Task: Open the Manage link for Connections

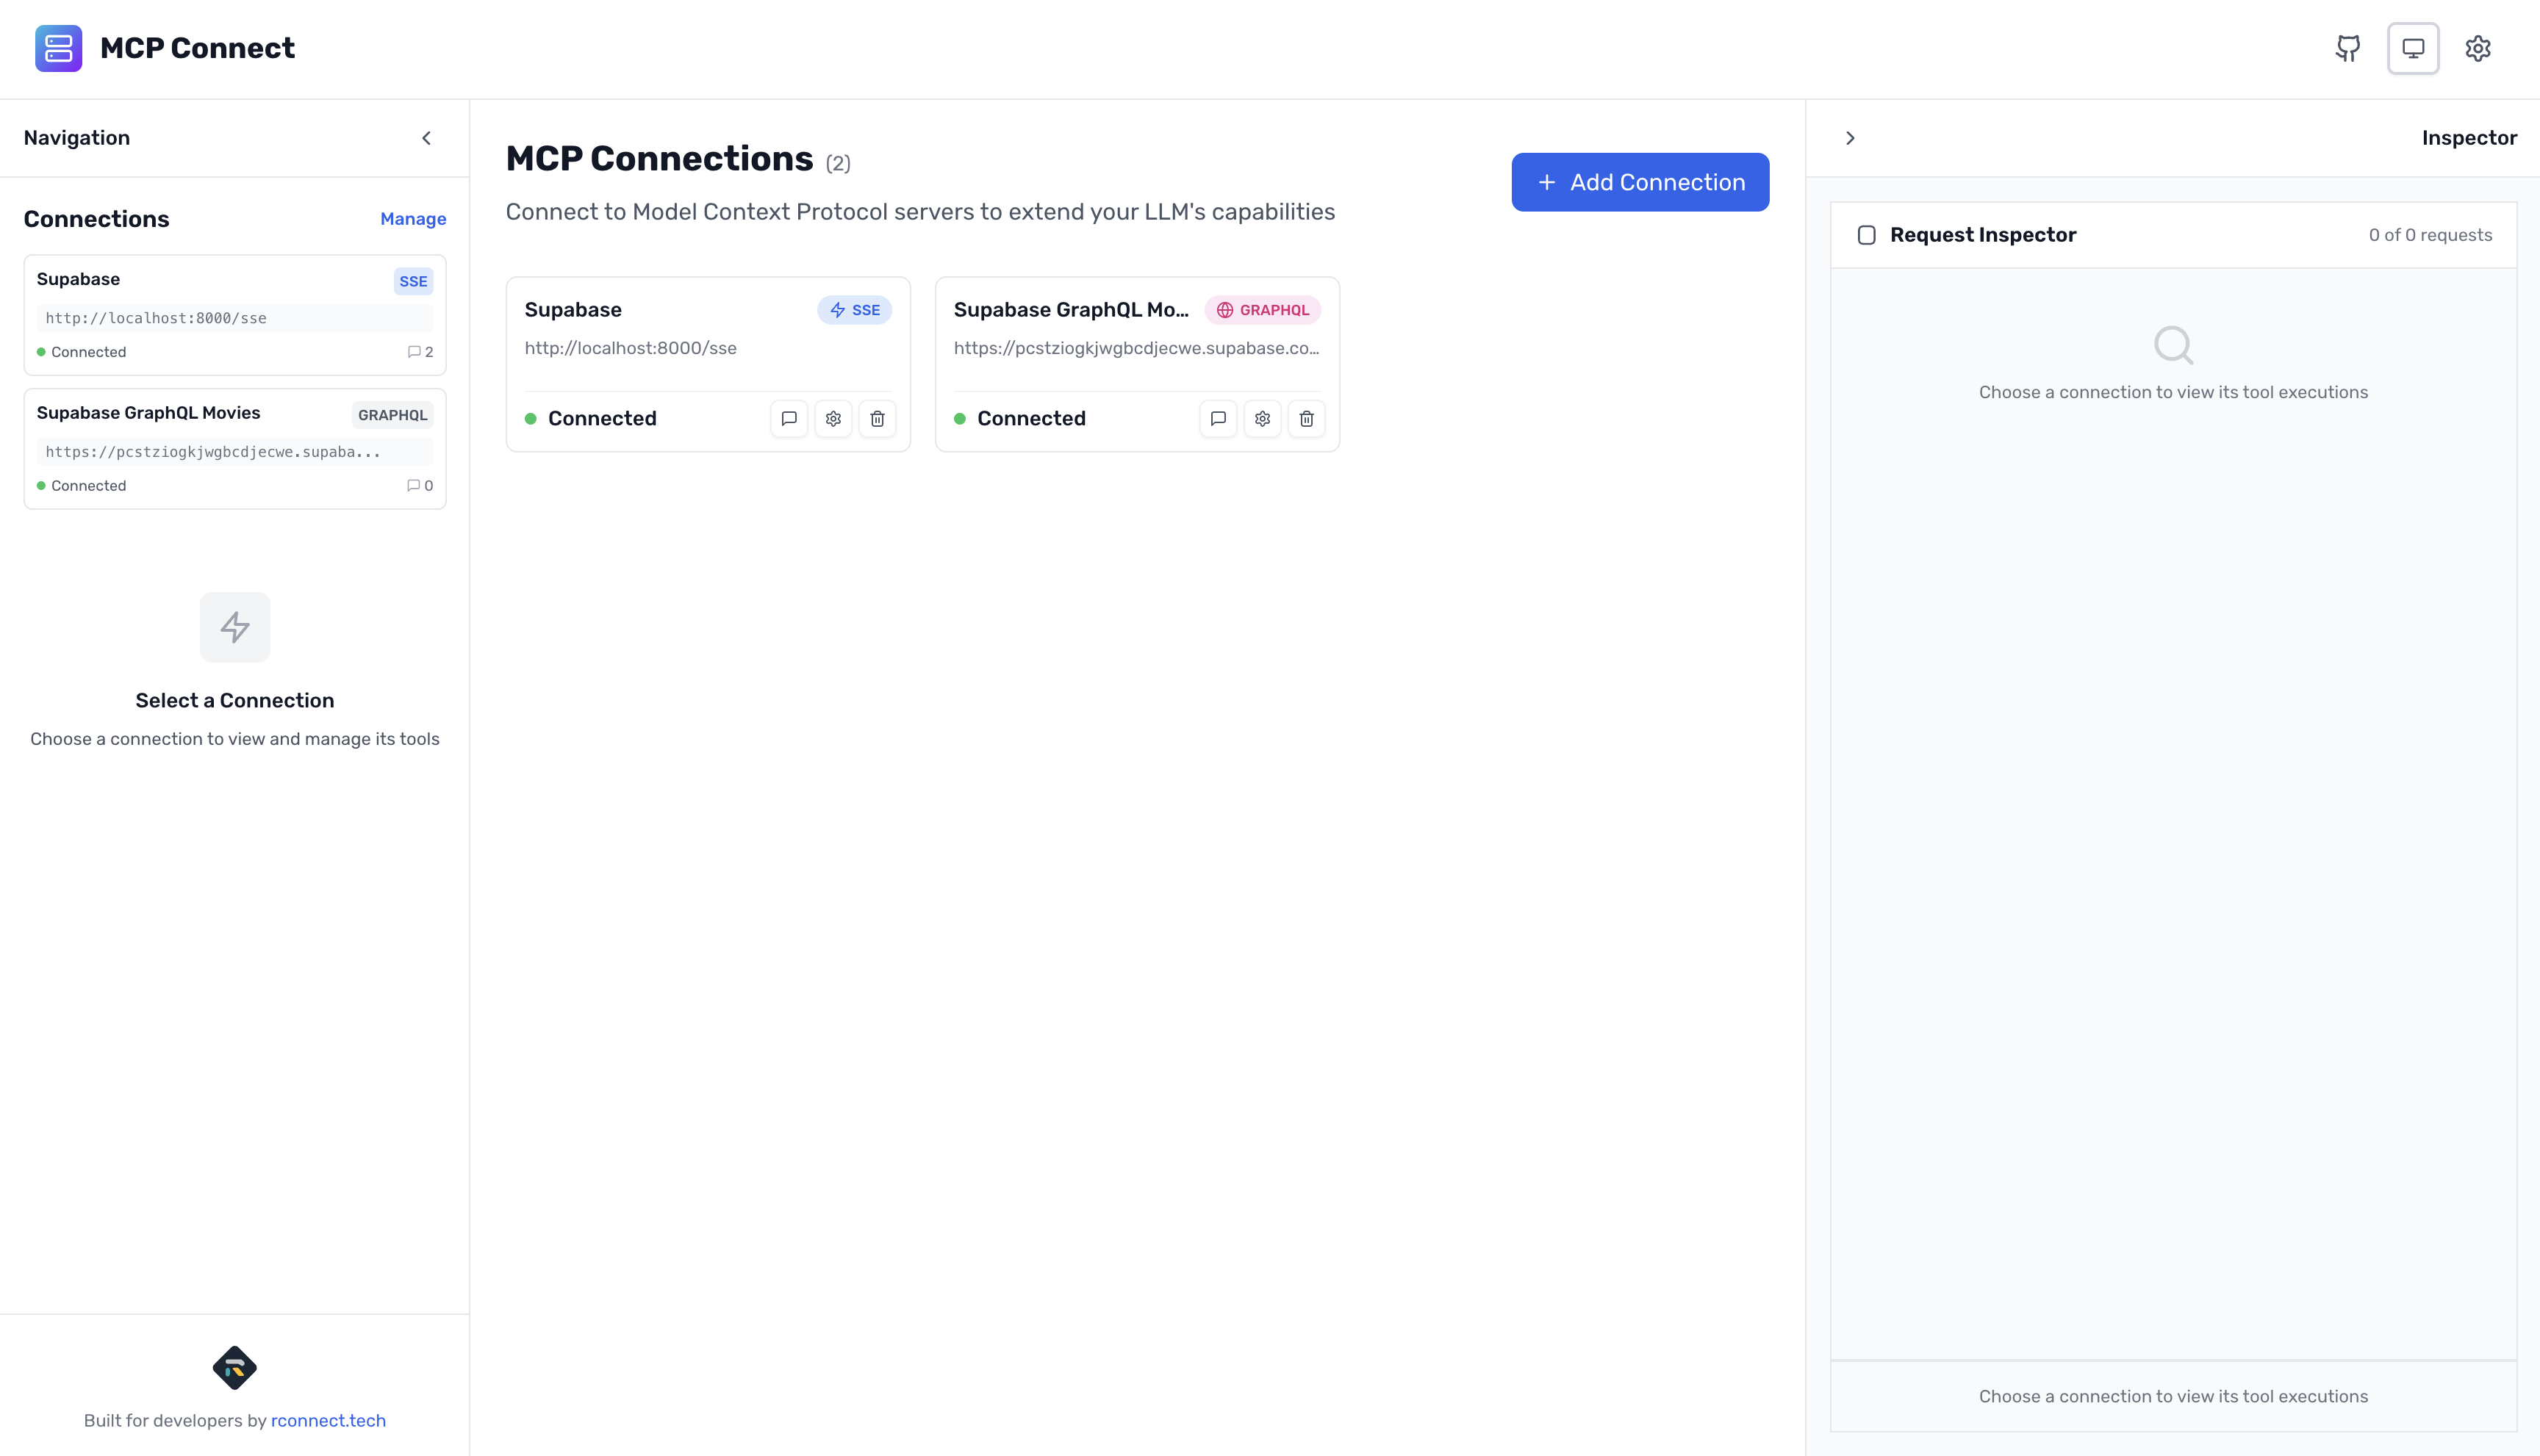Action: [x=412, y=218]
